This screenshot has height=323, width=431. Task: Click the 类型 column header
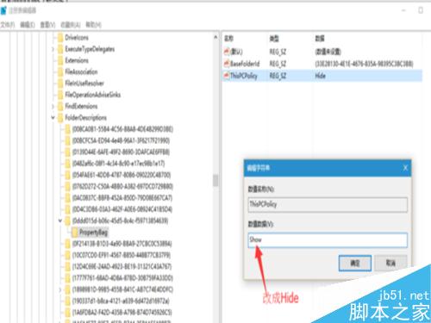point(274,39)
